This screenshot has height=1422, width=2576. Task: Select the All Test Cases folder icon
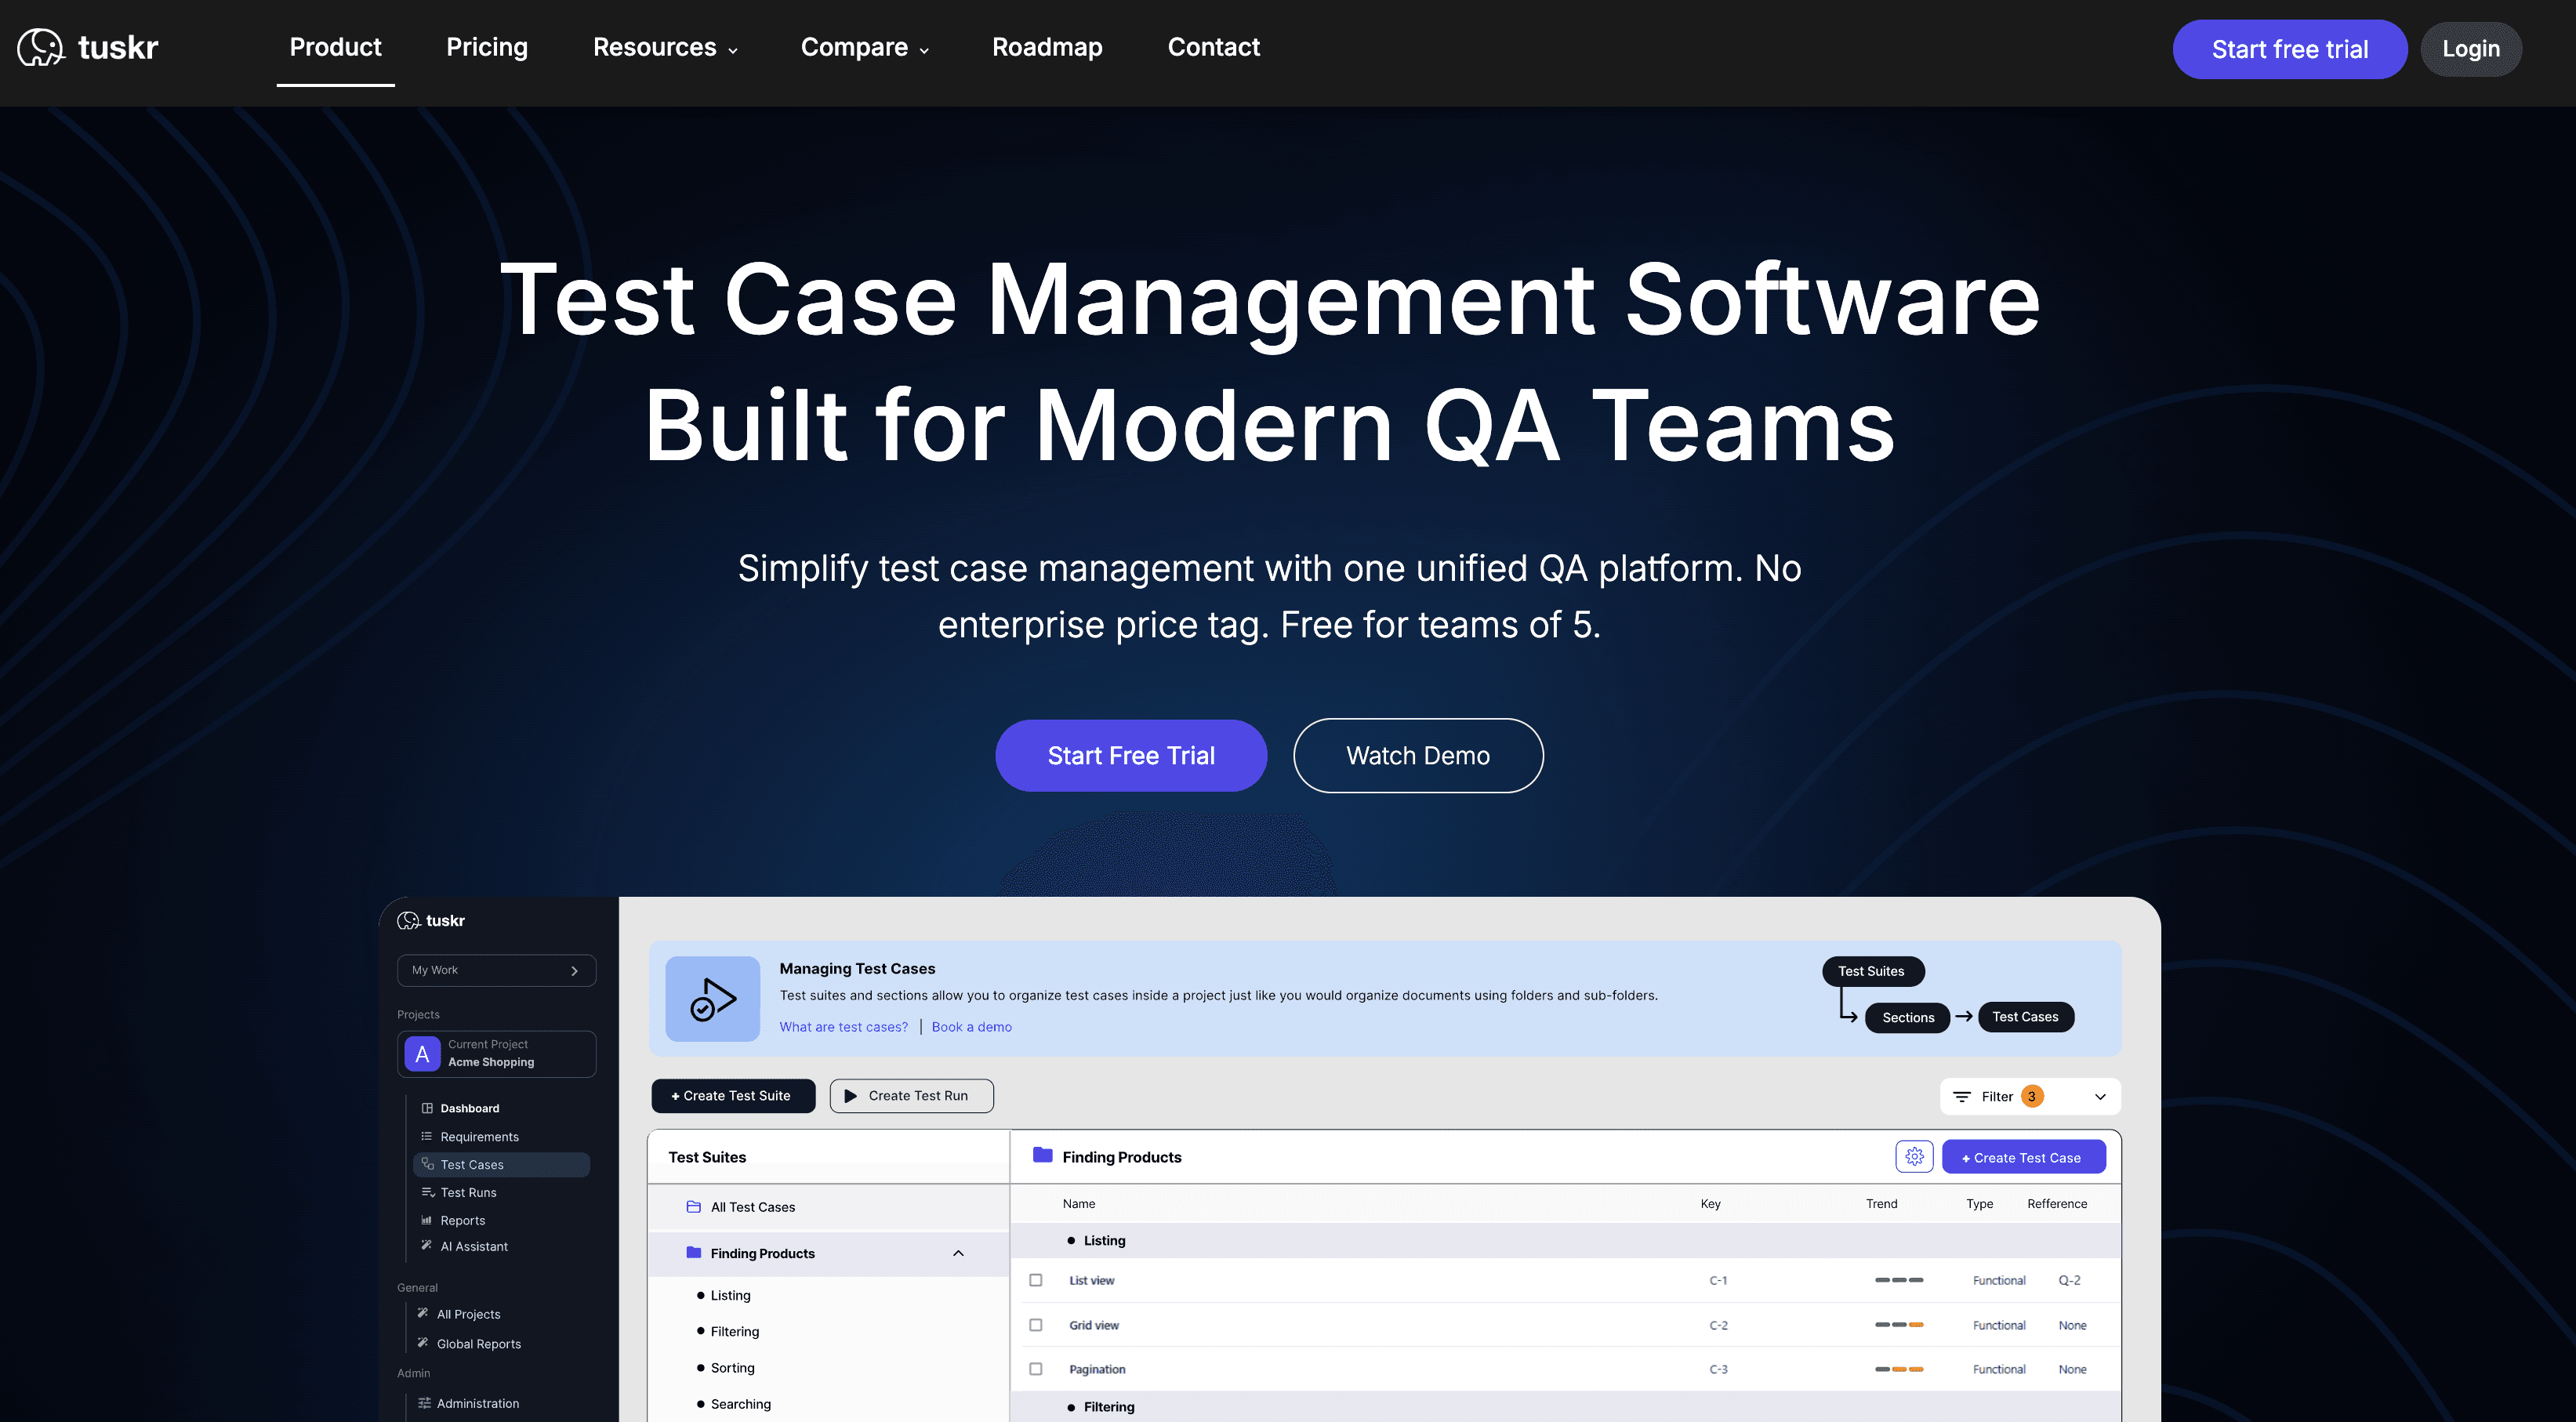693,1207
